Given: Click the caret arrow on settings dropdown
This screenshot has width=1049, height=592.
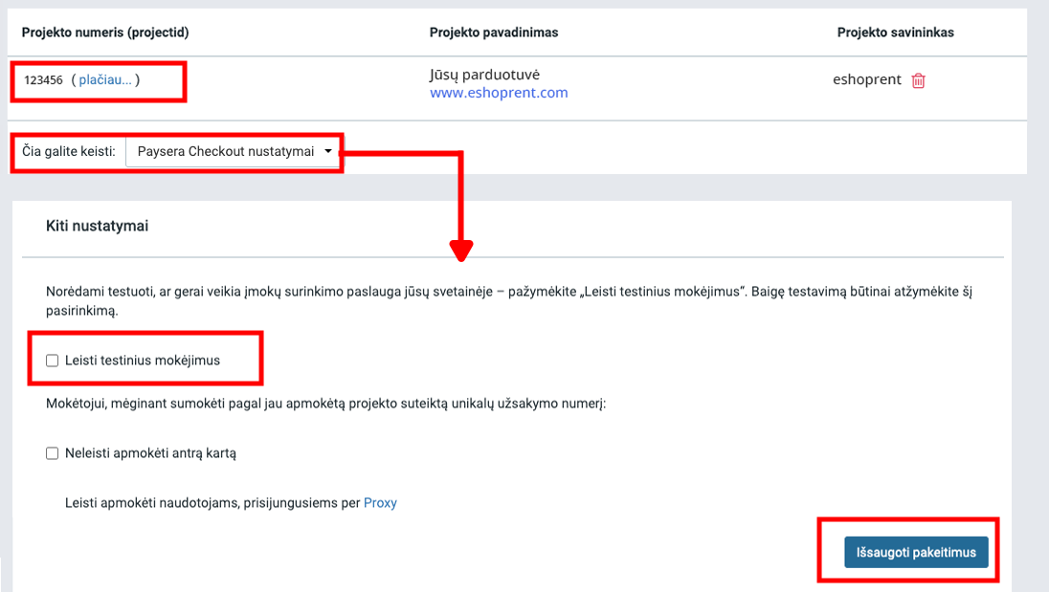Looking at the screenshot, I should coord(328,151).
